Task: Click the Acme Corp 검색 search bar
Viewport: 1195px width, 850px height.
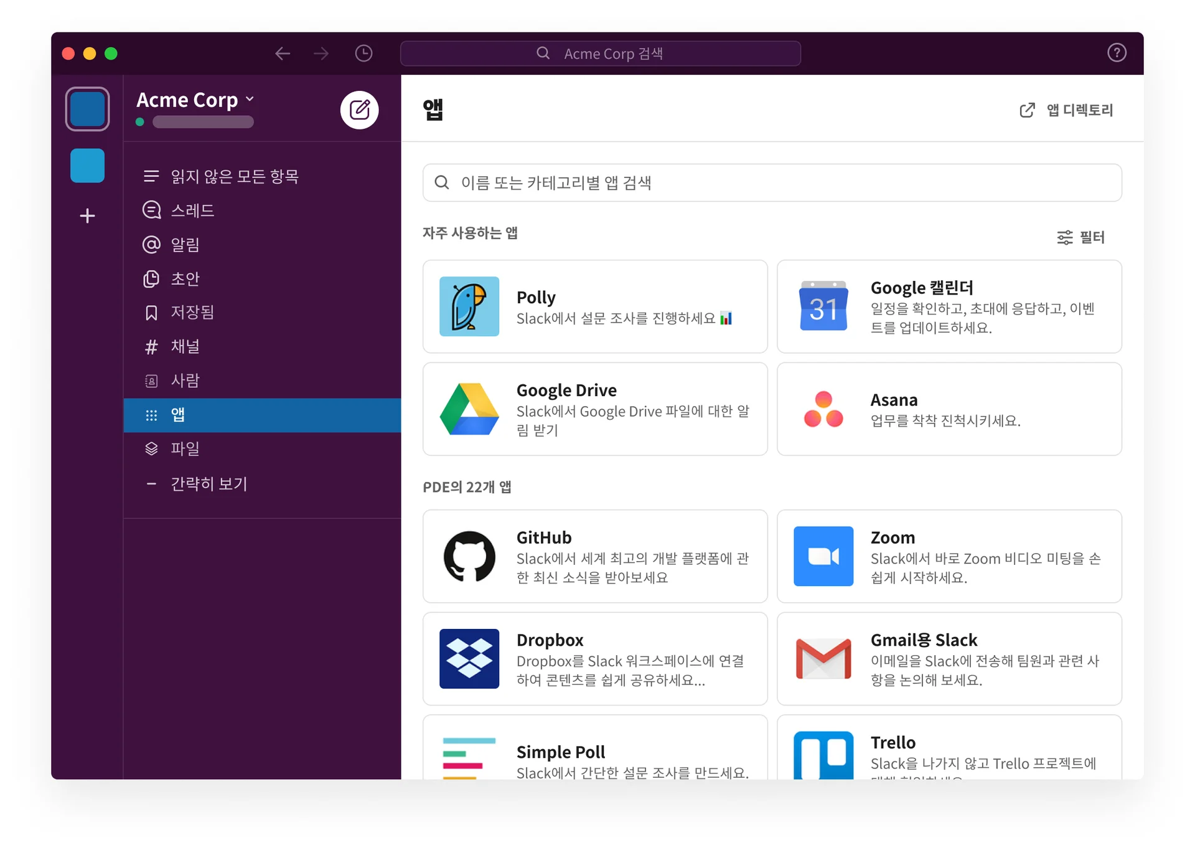Action: 600,54
